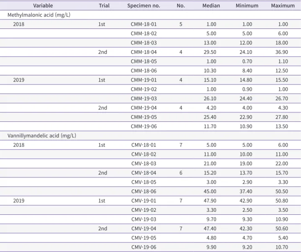
Task: Click specimen CMM-19-04
Action: [144, 108]
